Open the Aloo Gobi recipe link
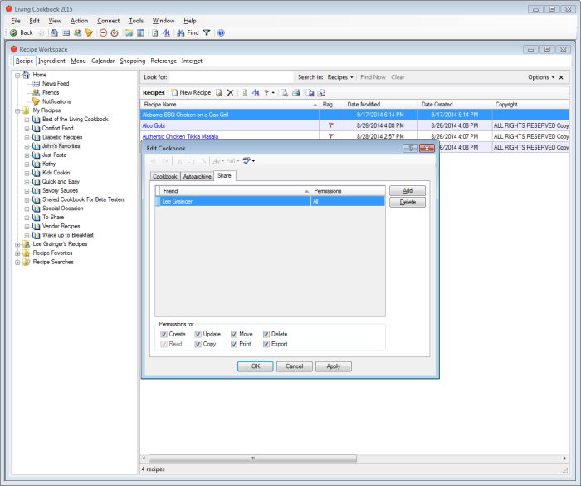Viewport: 581px width, 486px height. click(x=154, y=125)
